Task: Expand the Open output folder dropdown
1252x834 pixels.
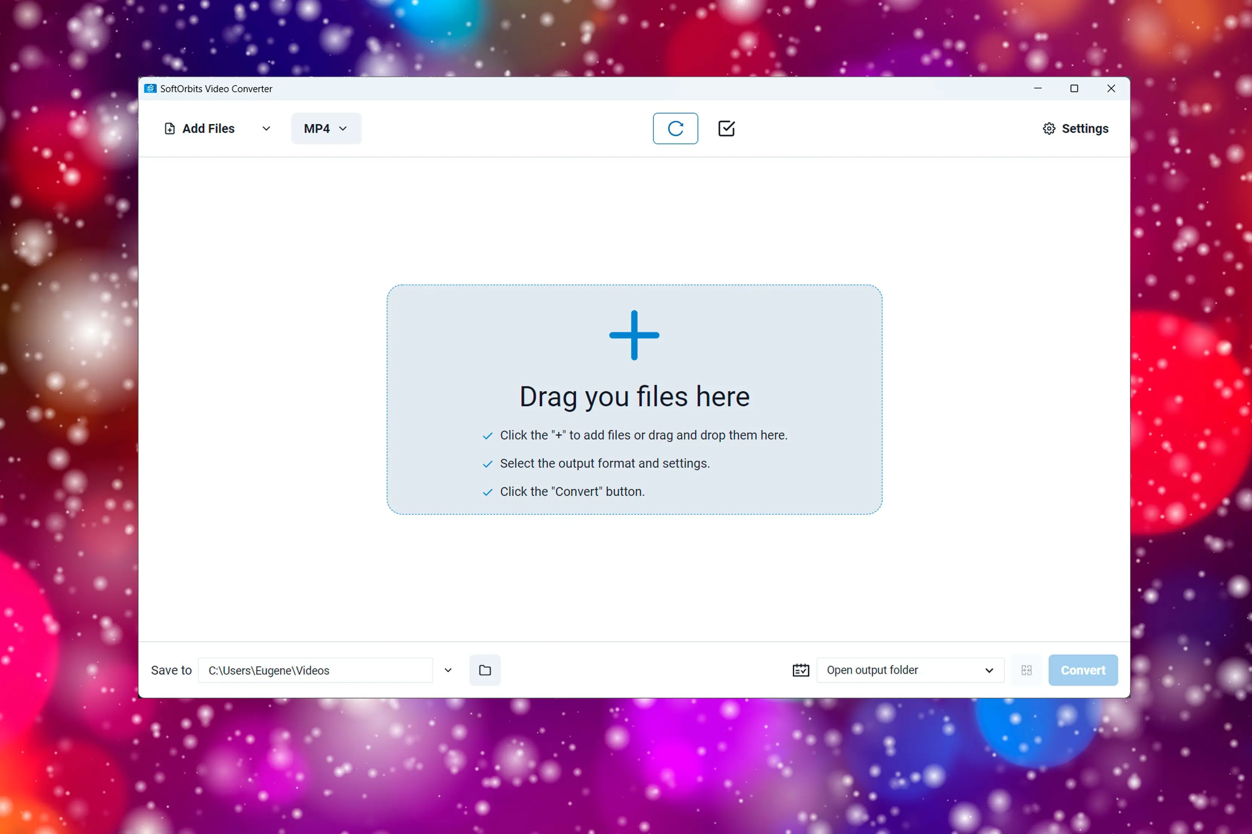Action: [x=989, y=669]
